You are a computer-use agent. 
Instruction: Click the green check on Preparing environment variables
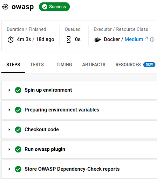point(18,110)
